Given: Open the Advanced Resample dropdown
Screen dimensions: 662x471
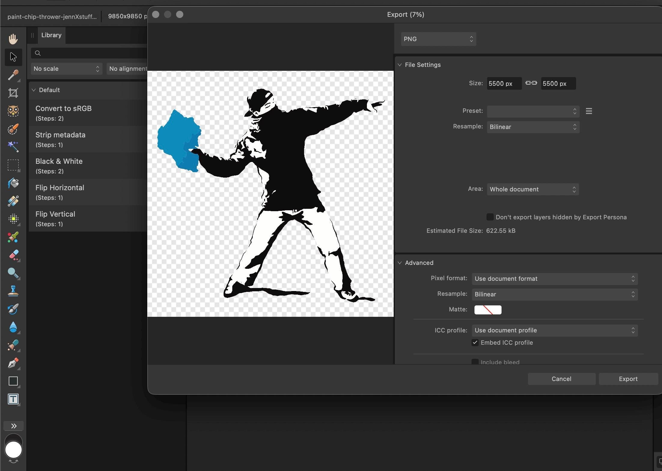Looking at the screenshot, I should 555,294.
